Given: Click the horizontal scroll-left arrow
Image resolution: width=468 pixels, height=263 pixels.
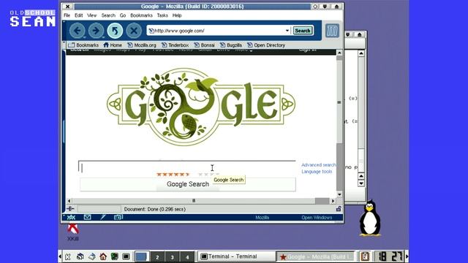Looking at the screenshot, I should pos(69,201).
